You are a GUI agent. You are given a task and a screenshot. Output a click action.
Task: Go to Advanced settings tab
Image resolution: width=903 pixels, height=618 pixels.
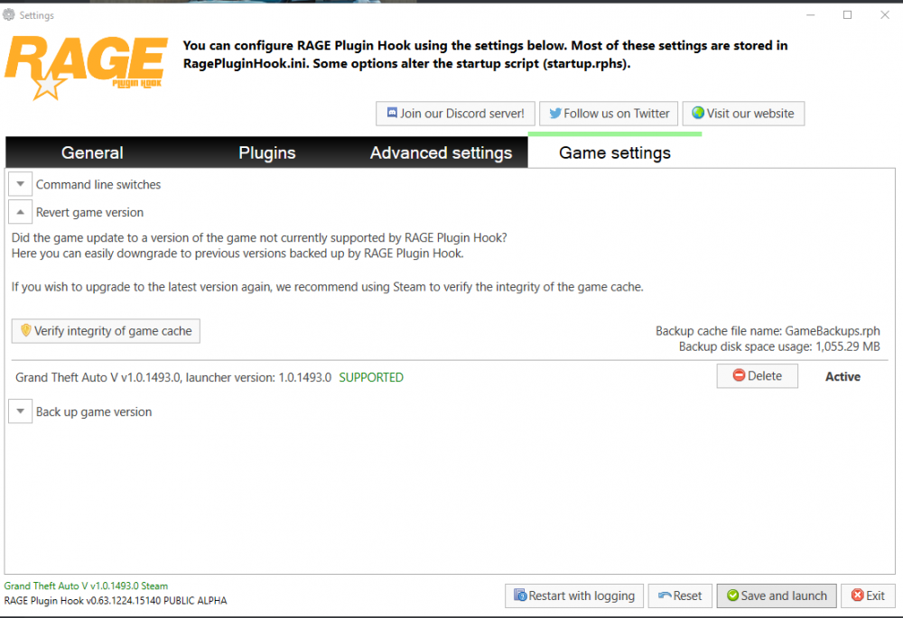441,152
